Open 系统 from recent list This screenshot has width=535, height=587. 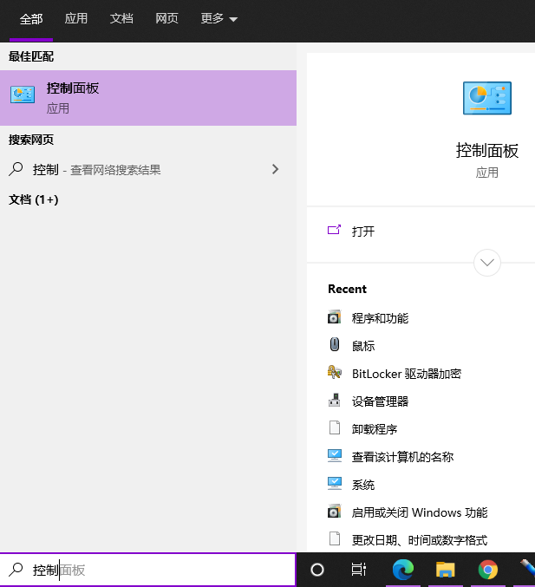[x=363, y=485]
